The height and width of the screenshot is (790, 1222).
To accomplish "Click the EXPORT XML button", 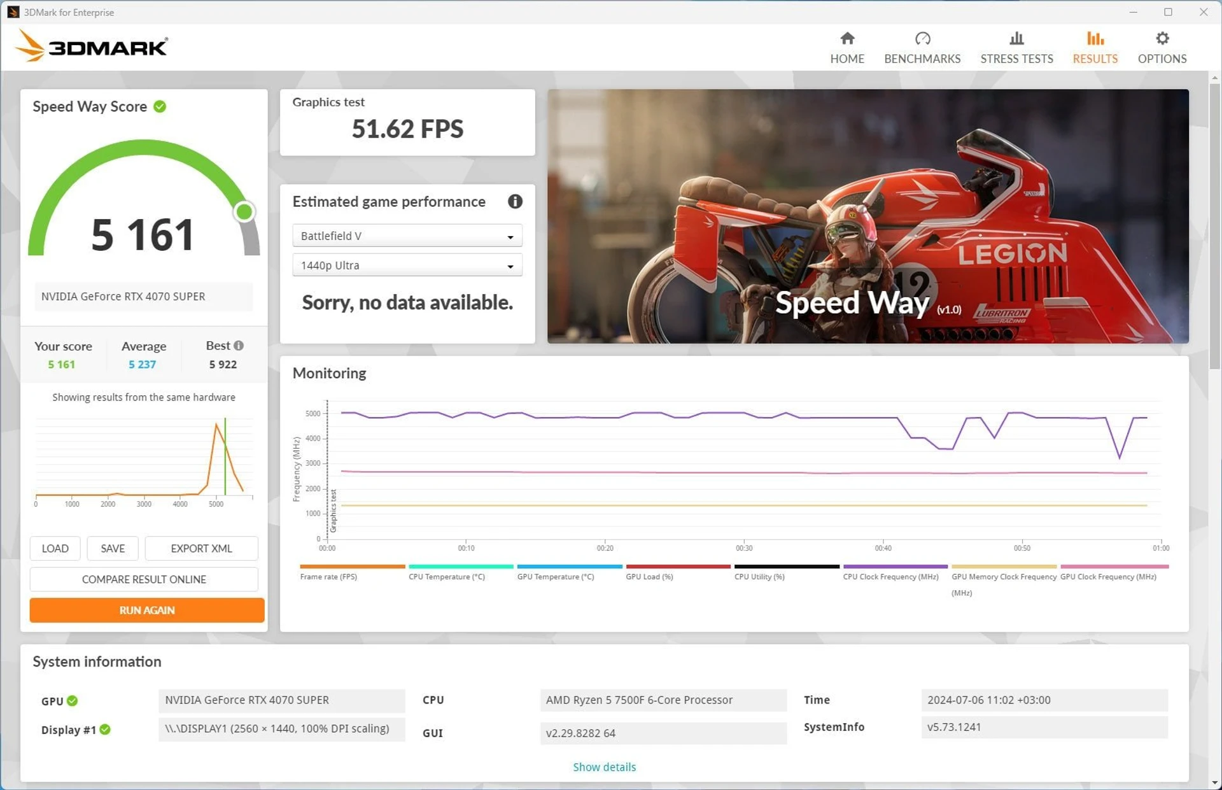I will click(201, 548).
